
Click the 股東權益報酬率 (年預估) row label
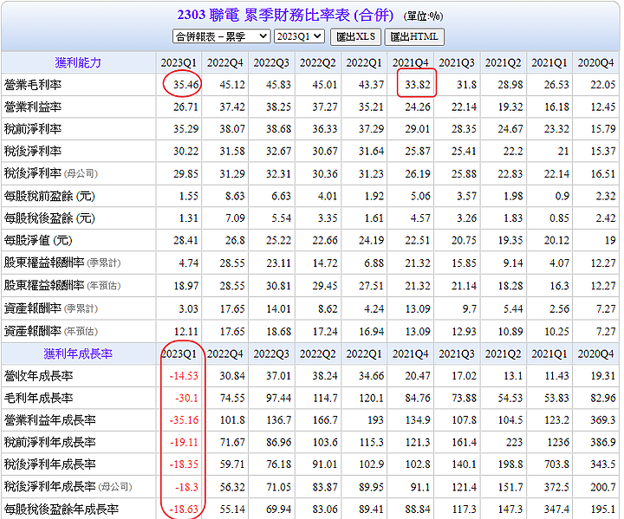point(62,285)
